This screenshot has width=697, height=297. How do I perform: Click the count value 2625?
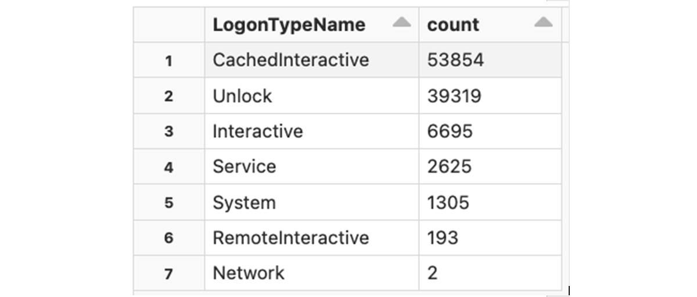pos(450,167)
